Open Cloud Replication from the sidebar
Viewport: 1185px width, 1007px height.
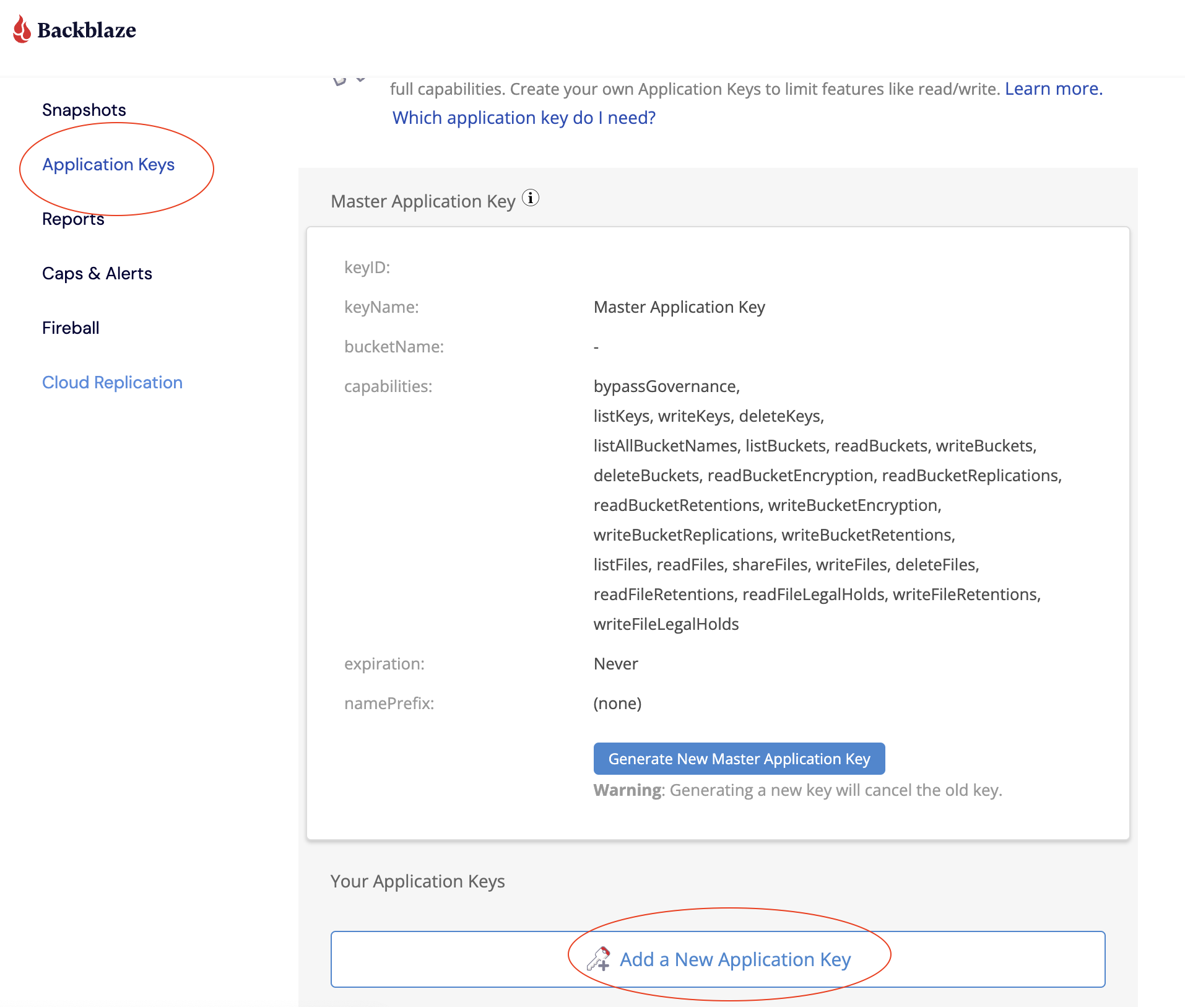tap(112, 383)
